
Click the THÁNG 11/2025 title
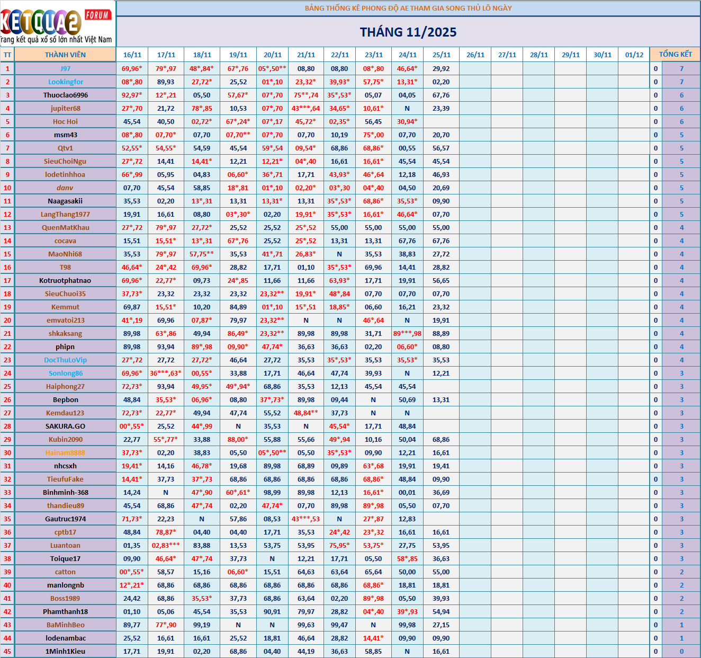[408, 32]
